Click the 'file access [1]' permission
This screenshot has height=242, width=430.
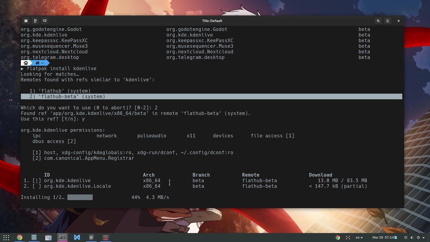point(272,136)
